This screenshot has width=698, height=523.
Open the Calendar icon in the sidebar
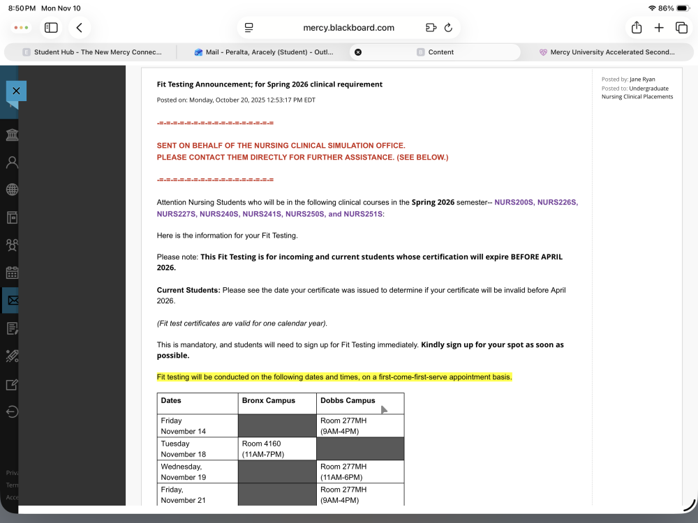pos(12,273)
